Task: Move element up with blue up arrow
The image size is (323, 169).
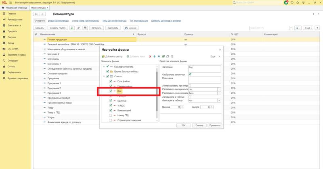Action: pos(155,56)
